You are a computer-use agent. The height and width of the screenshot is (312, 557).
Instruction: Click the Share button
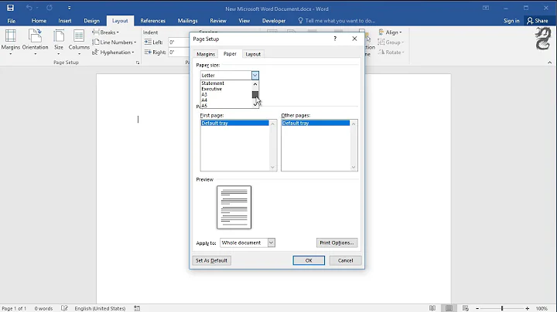[x=538, y=21]
